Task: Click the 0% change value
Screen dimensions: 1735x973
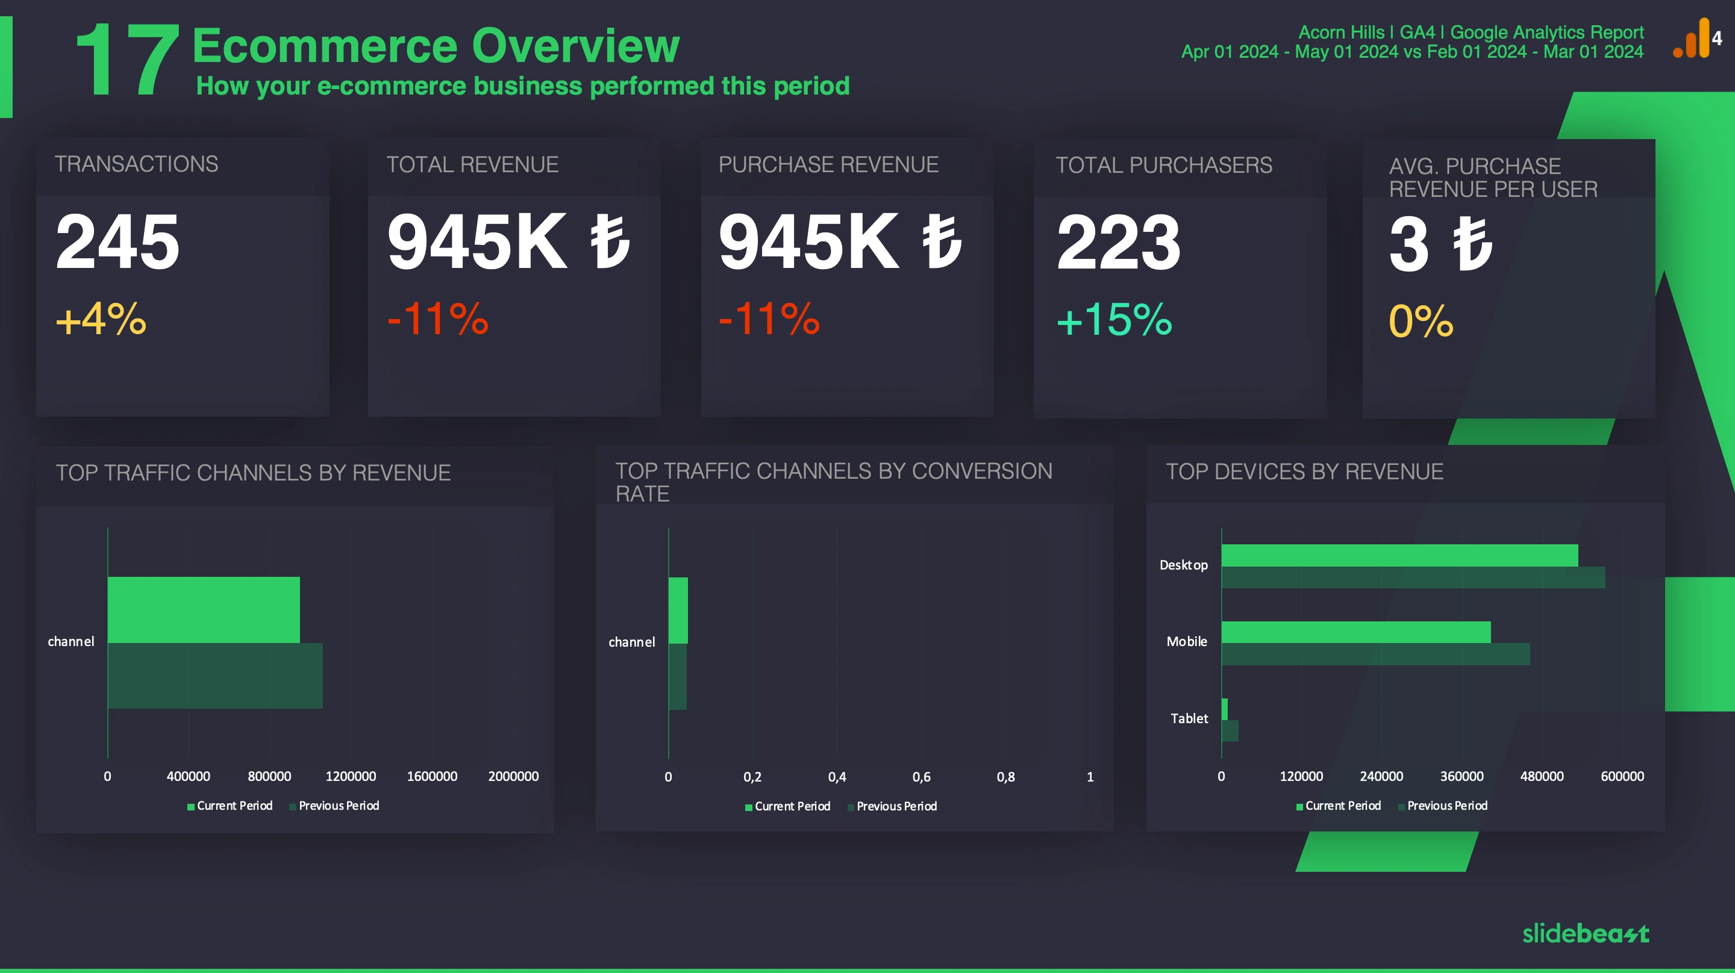Action: (1421, 321)
